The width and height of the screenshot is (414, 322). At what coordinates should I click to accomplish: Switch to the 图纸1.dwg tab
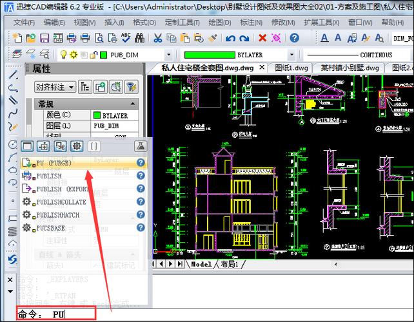pos(291,68)
